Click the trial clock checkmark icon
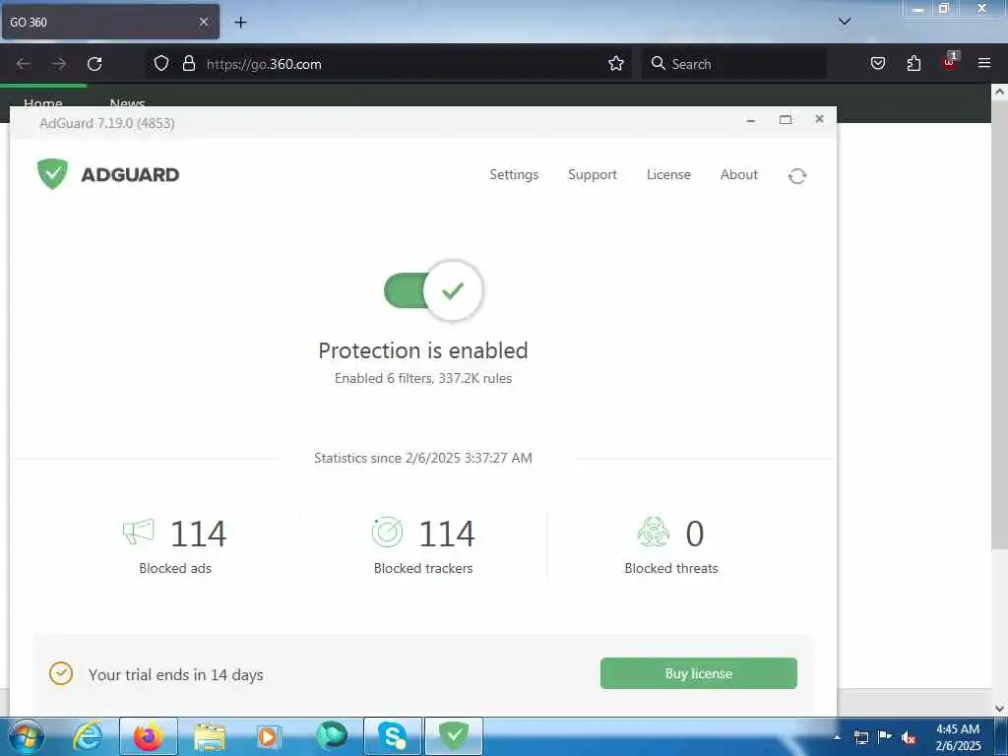 click(60, 673)
